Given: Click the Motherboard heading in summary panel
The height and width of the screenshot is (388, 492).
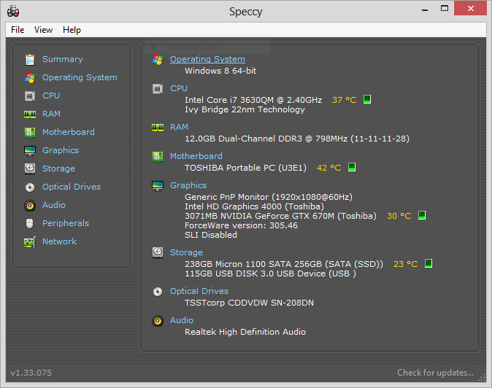Looking at the screenshot, I should tap(196, 156).
